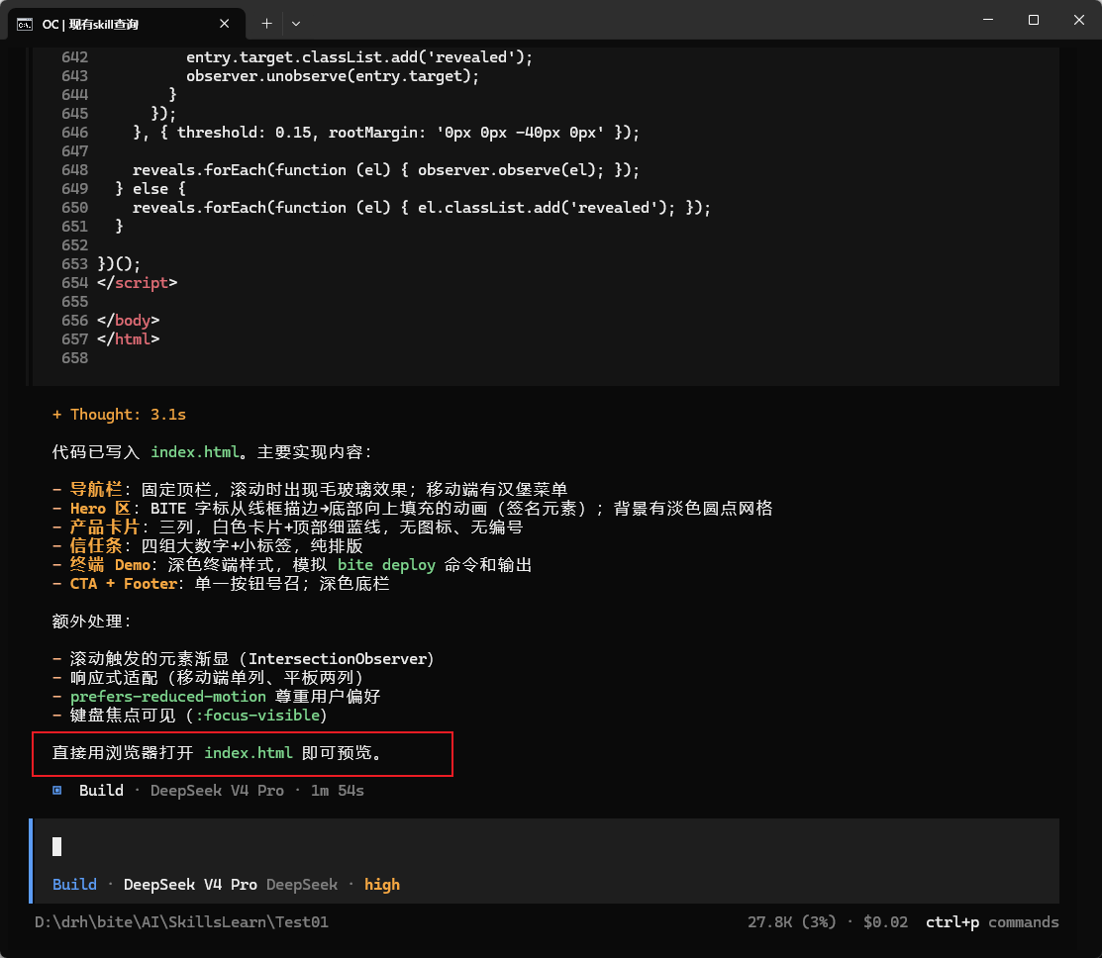Click the '$0.02' cost value
The height and width of the screenshot is (958, 1102).
click(885, 922)
